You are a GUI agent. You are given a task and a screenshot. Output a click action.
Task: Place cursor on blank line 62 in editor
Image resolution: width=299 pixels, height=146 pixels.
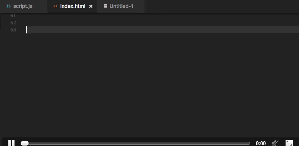click(162, 23)
